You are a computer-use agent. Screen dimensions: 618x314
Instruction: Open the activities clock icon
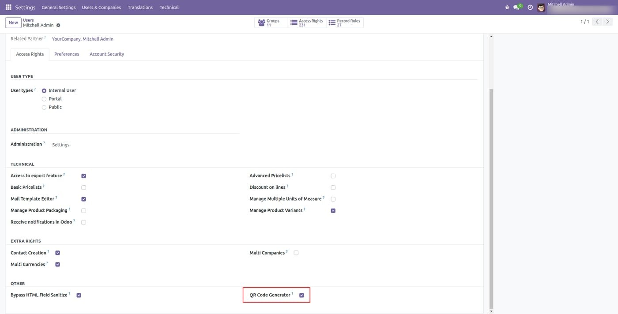(530, 7)
